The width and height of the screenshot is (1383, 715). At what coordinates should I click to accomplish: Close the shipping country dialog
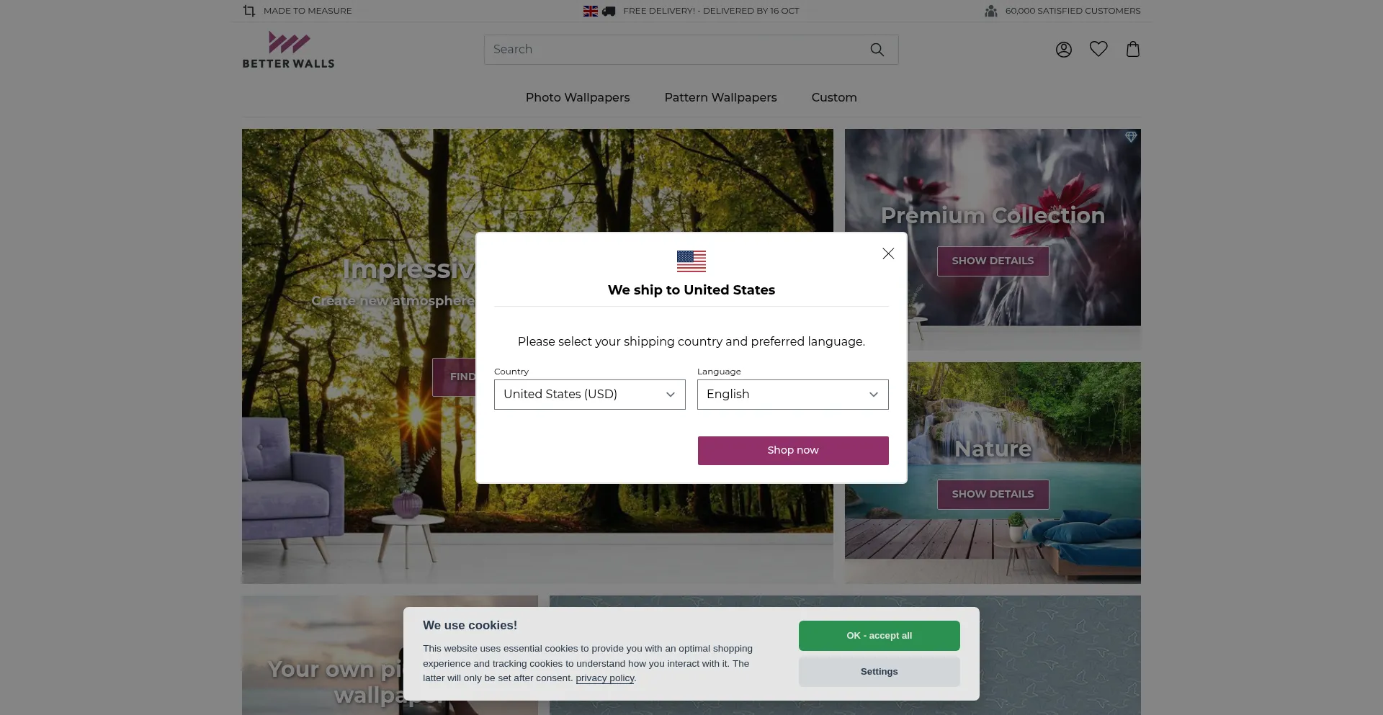pyautogui.click(x=888, y=253)
